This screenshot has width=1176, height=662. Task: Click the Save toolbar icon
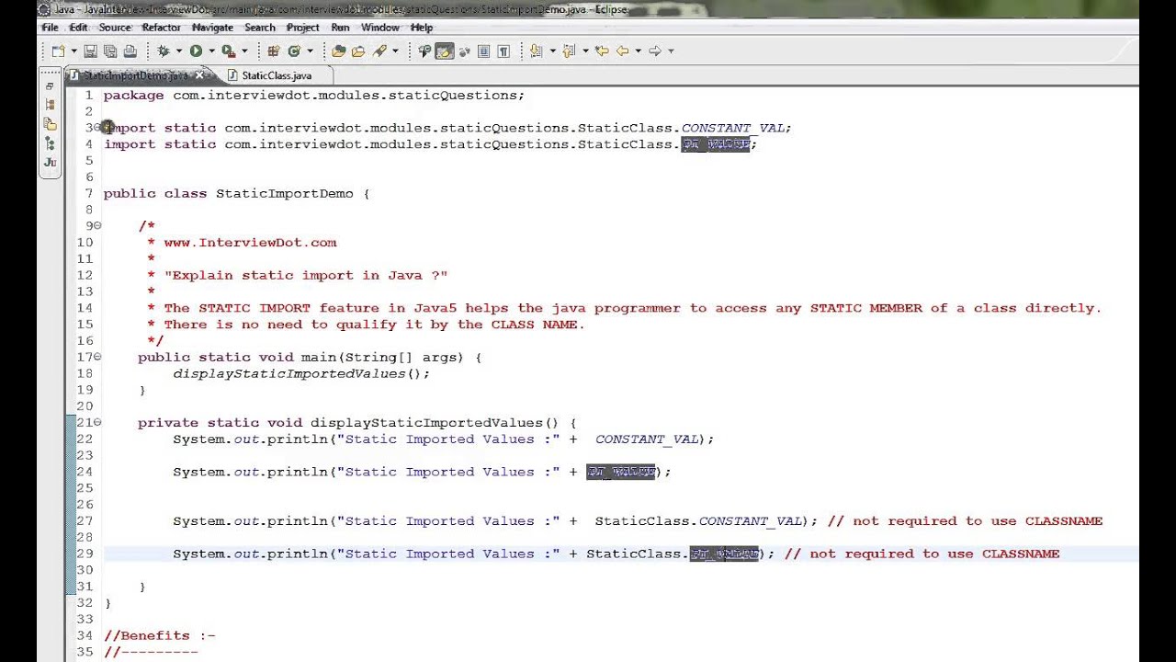90,51
